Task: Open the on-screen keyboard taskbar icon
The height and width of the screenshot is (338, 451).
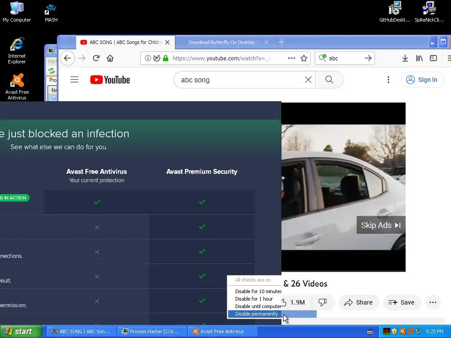Action: (x=370, y=332)
